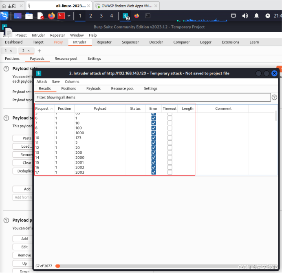282x273 pixels.
Task: Sort results by Status column header
Action: coord(135,109)
